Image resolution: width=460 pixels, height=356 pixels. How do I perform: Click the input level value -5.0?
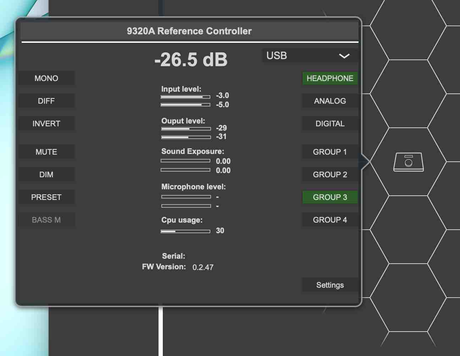(x=222, y=105)
